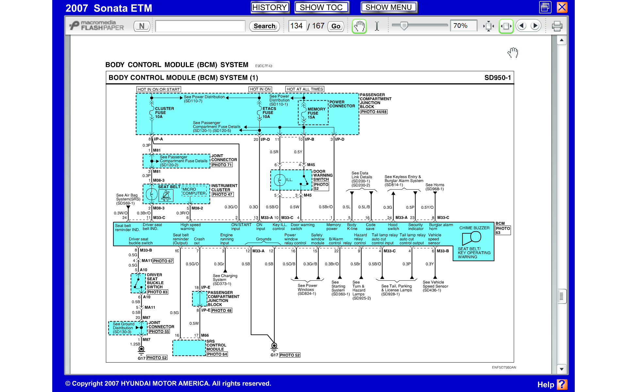This screenshot has width=627, height=392.
Task: Grab the vertical scrollbar thumb
Action: click(562, 296)
